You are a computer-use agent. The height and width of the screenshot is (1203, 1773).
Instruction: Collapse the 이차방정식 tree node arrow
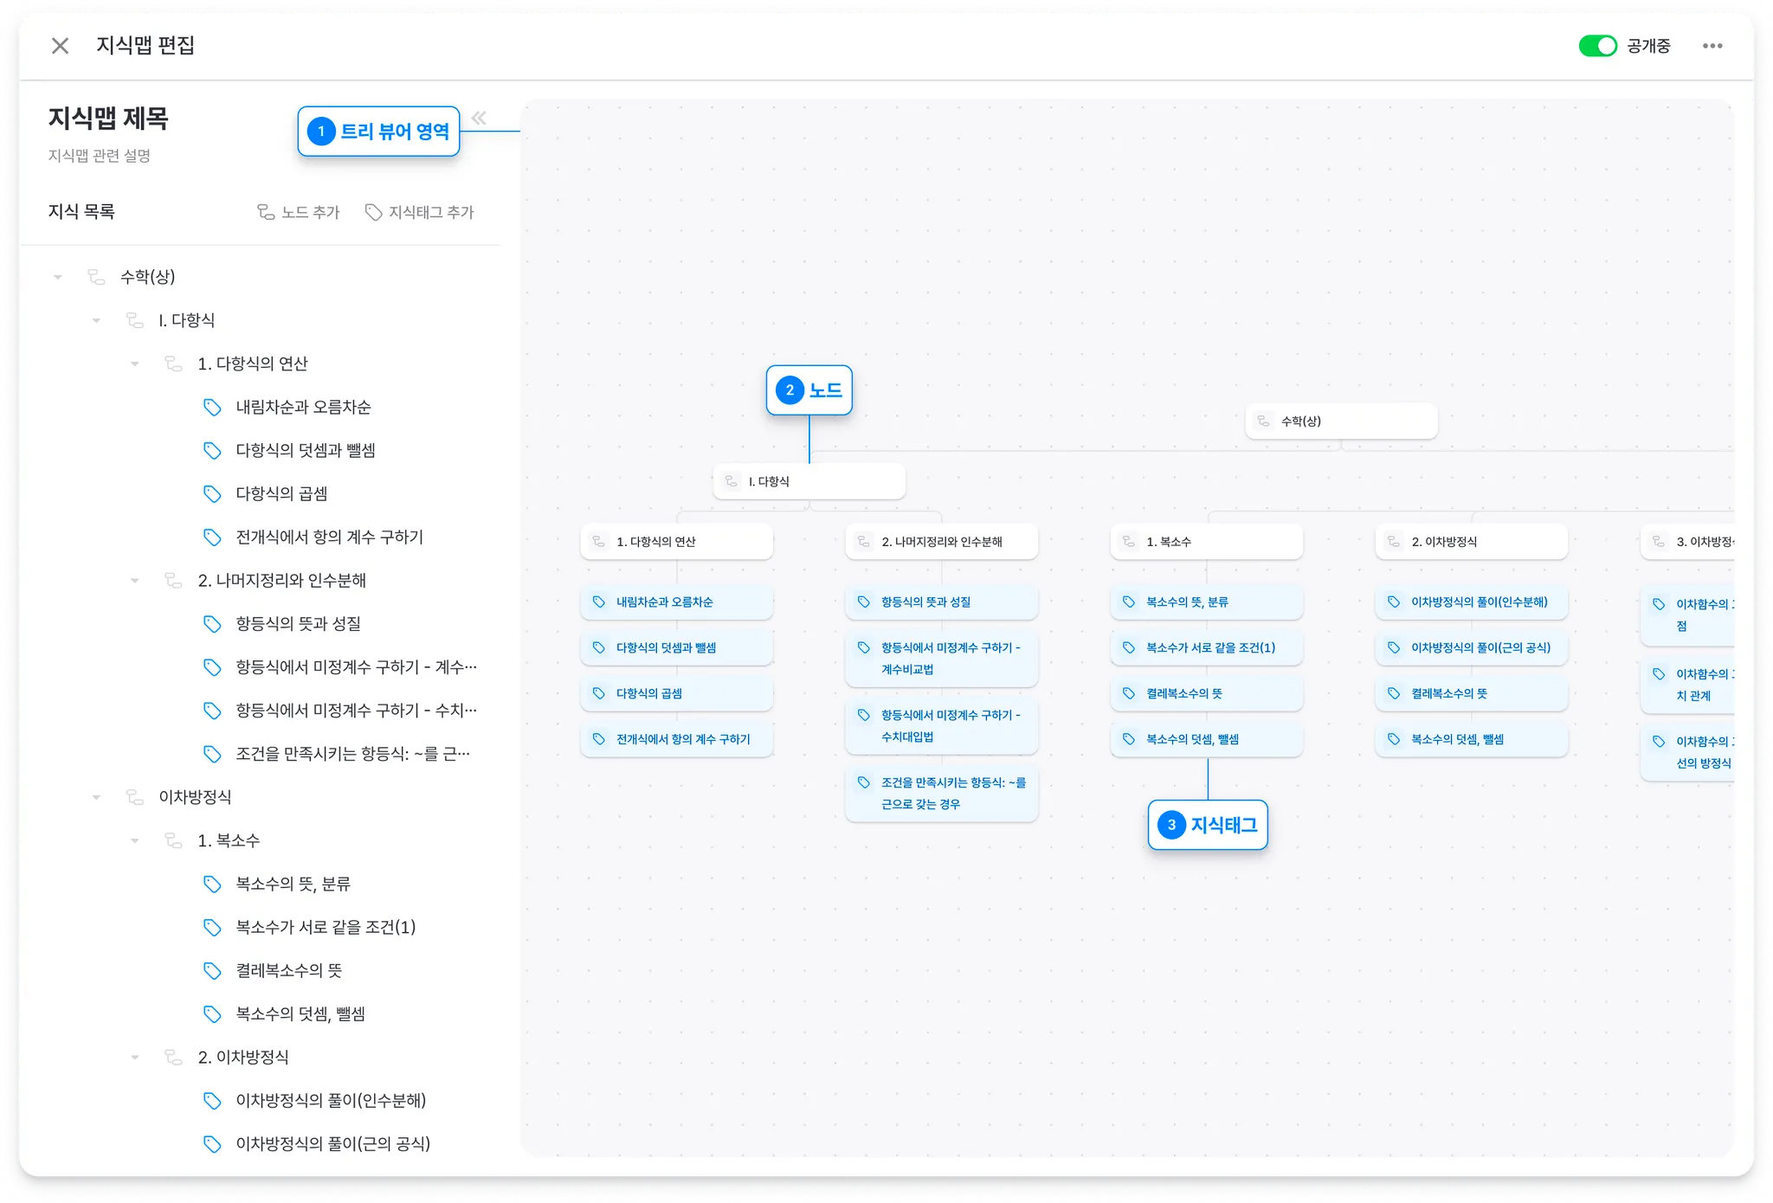point(96,797)
